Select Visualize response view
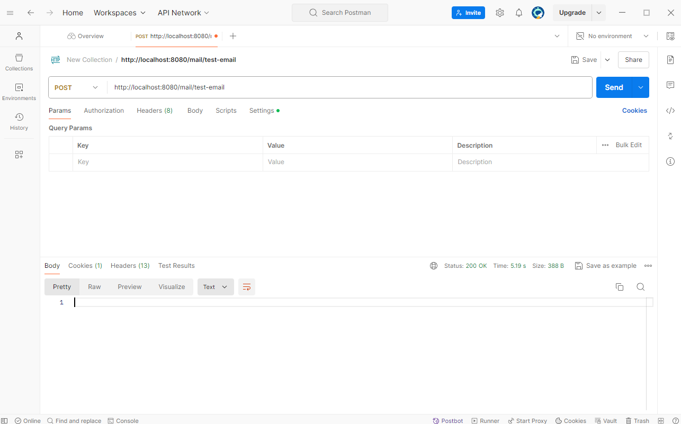The width and height of the screenshot is (681, 424). 172,287
